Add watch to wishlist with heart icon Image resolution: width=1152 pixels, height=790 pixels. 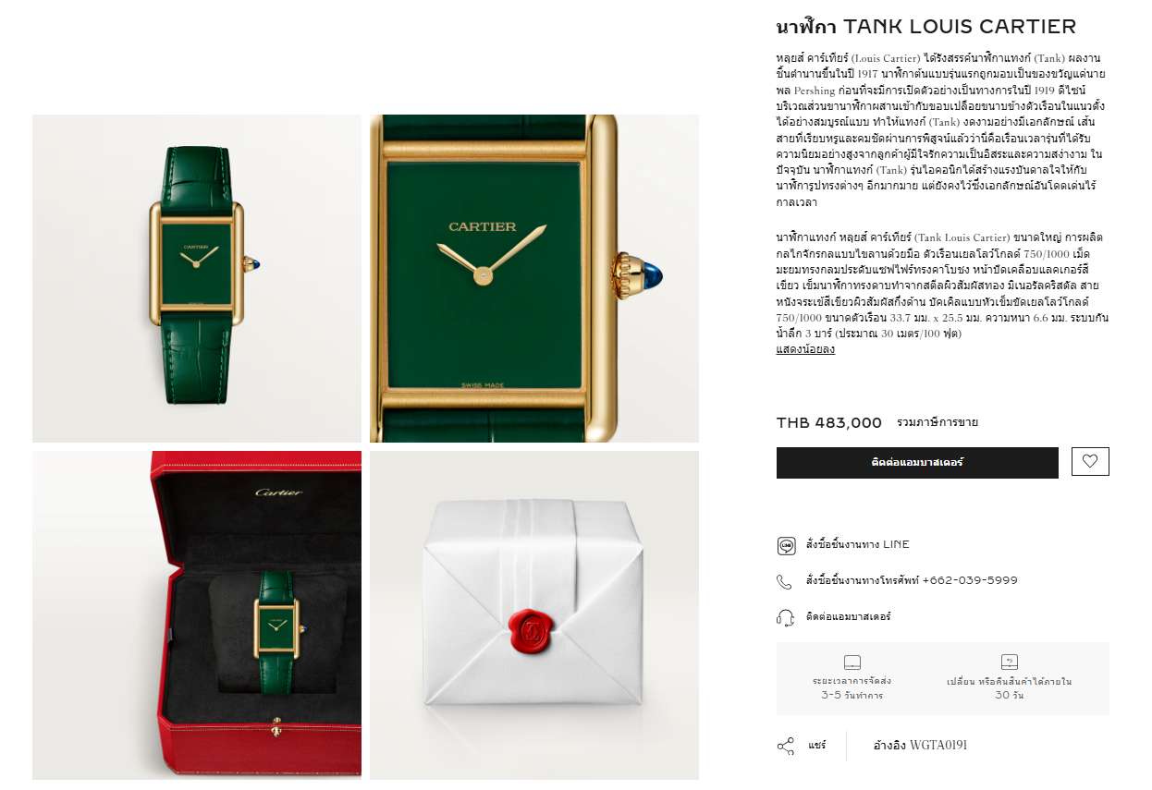point(1090,461)
